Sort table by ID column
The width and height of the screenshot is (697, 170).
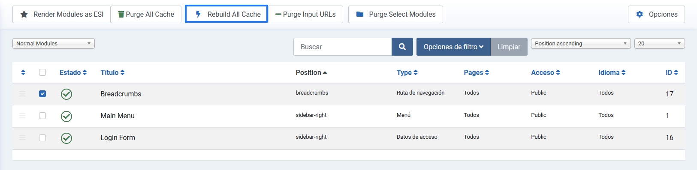tap(672, 72)
